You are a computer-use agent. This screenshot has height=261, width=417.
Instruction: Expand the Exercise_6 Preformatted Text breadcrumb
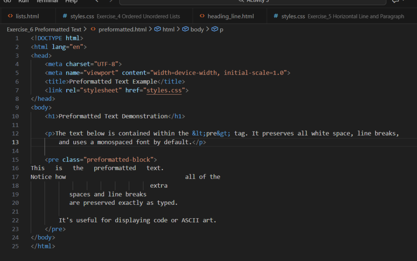click(44, 29)
